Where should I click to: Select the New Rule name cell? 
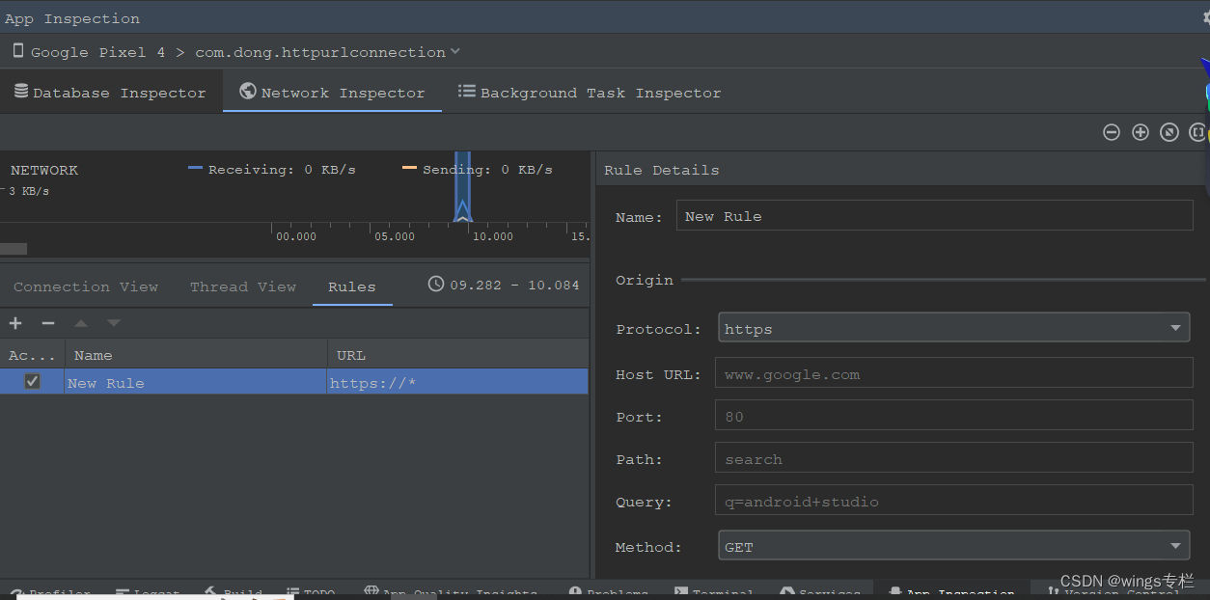[x=196, y=382]
